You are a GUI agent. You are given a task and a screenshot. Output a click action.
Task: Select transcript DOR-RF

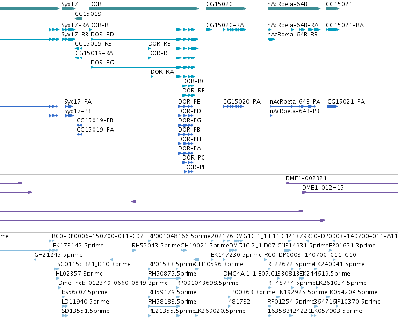tap(189, 95)
